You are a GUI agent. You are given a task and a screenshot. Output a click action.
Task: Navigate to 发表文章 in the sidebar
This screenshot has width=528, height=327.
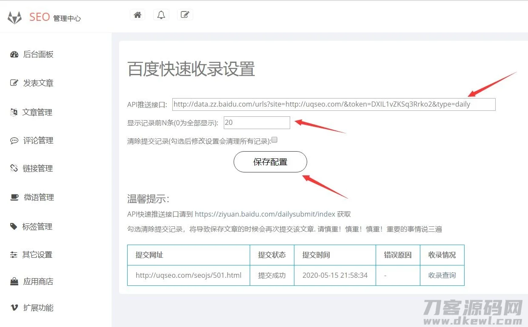(x=38, y=83)
